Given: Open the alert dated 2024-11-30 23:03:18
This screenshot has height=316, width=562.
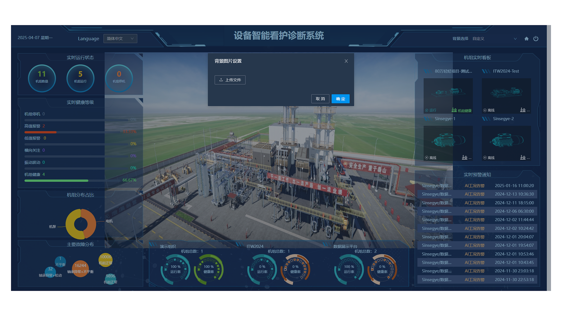Looking at the screenshot, I should pos(477,271).
